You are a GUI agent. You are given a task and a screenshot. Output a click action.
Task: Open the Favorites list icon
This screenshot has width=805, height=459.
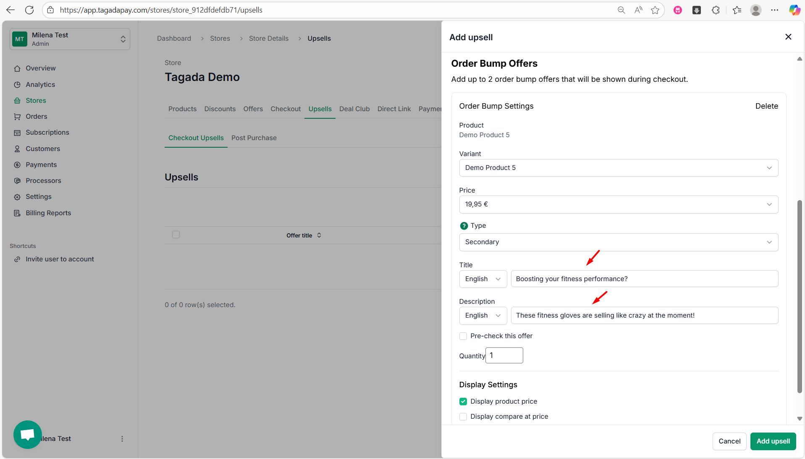pyautogui.click(x=737, y=10)
